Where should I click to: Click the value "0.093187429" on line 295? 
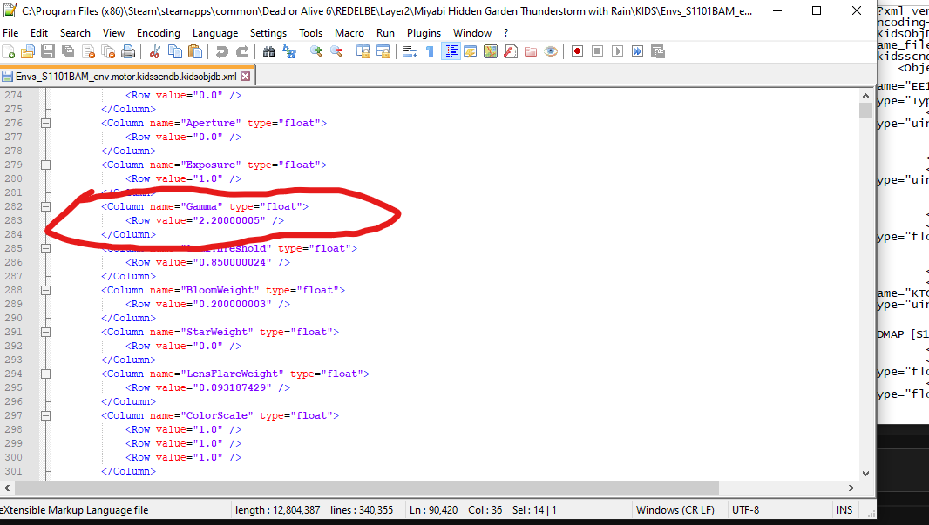click(232, 388)
